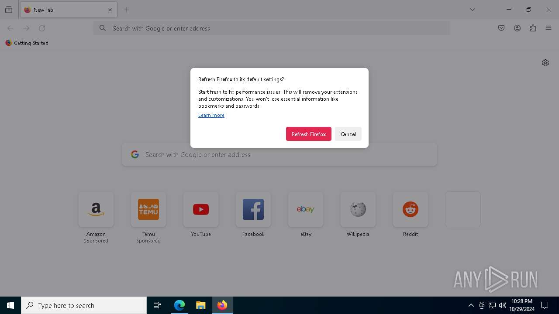Open a new tab with plus button
This screenshot has height=314, width=559.
[127, 10]
